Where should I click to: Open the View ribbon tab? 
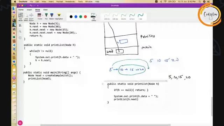pos(45,10)
